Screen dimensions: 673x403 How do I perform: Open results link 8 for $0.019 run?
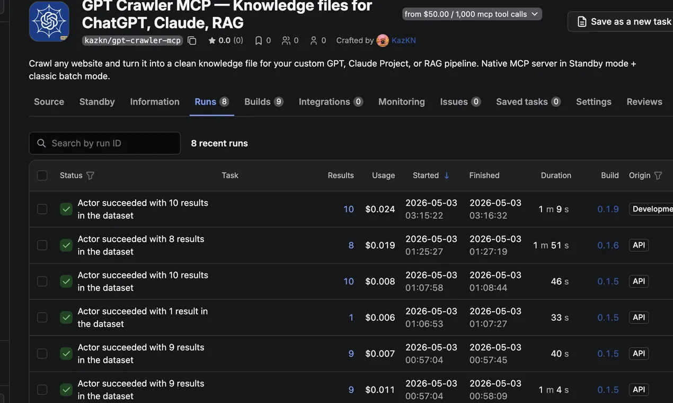[x=351, y=245]
